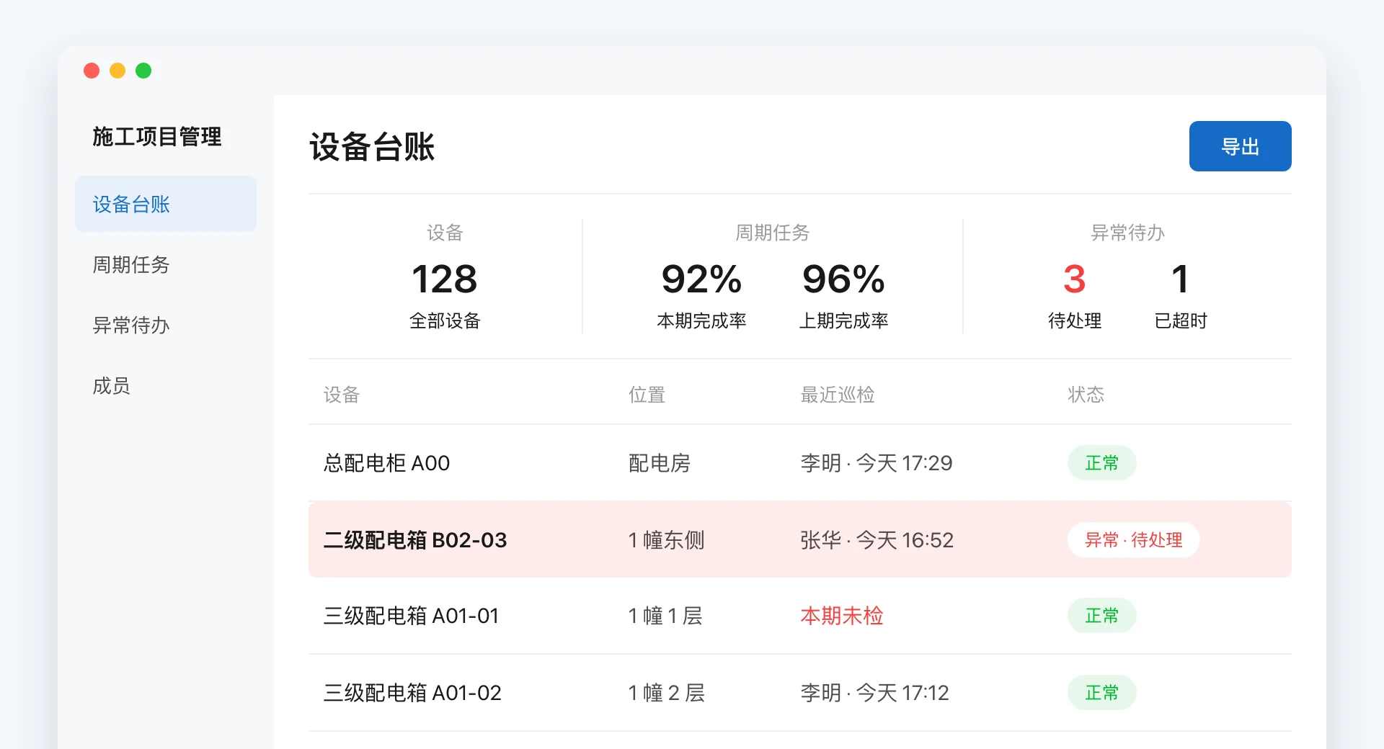Click the 状态 column header

coord(1086,395)
